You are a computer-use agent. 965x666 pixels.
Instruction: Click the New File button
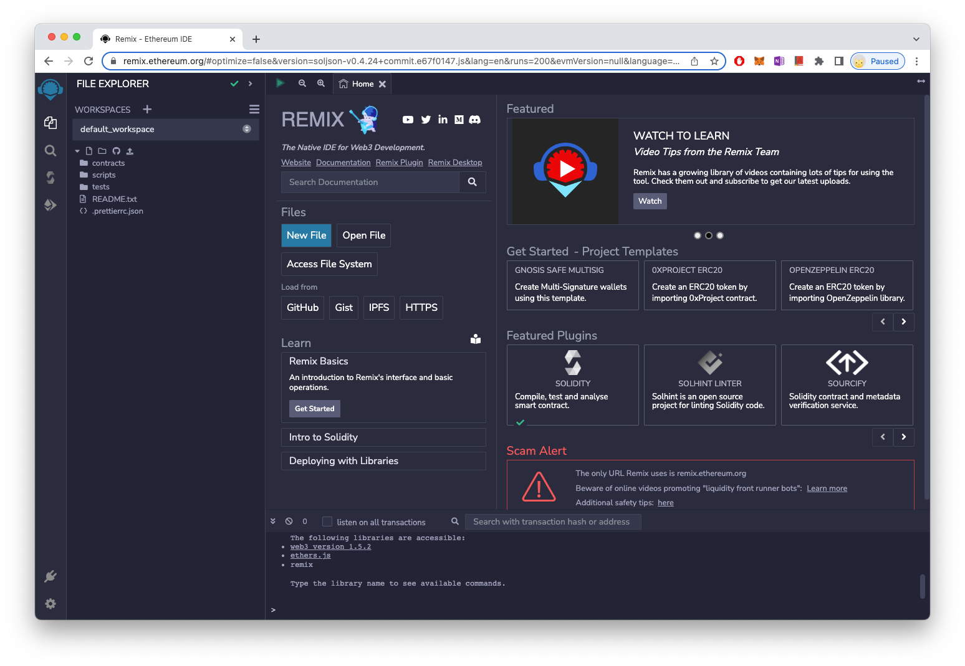point(306,235)
